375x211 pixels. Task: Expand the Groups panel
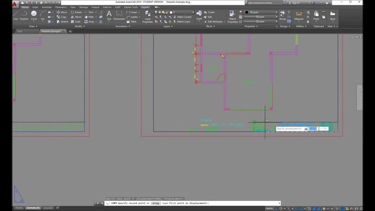pyautogui.click(x=285, y=26)
